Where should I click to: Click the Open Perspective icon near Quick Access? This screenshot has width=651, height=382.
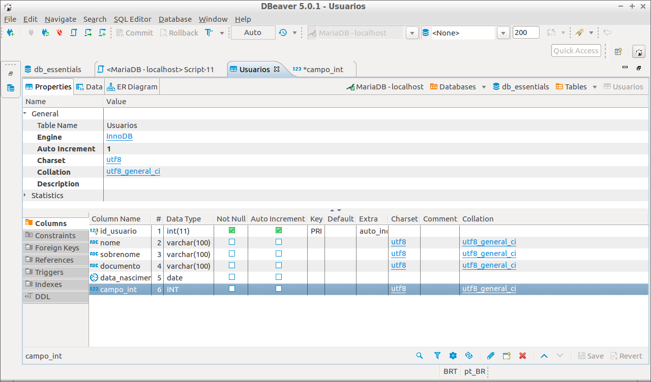[618, 51]
